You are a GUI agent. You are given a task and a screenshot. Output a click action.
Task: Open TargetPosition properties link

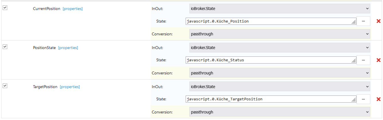click(70, 87)
